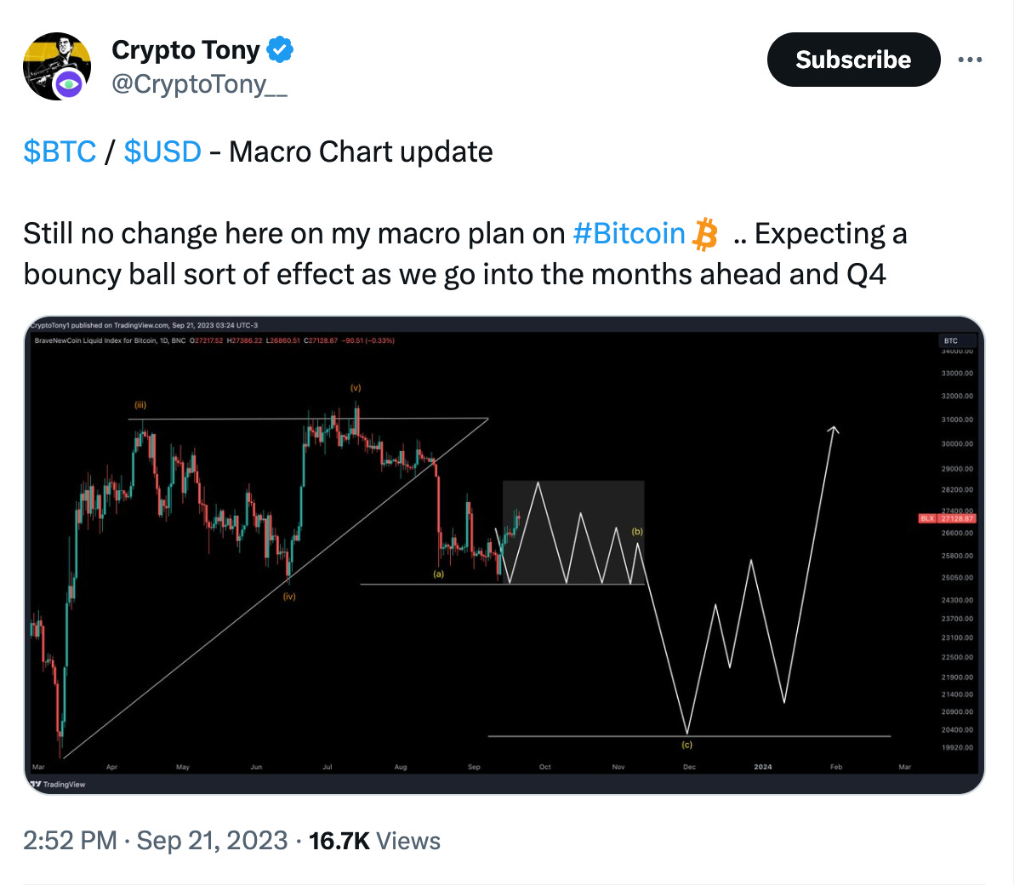Click the @CryptoTony__ handle

point(199,84)
